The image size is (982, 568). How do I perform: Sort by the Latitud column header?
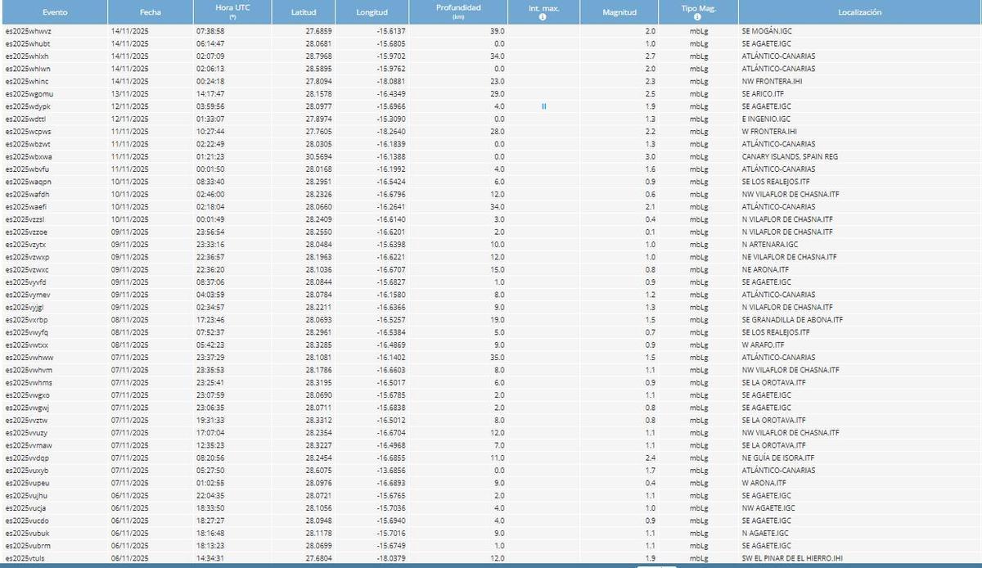304,12
